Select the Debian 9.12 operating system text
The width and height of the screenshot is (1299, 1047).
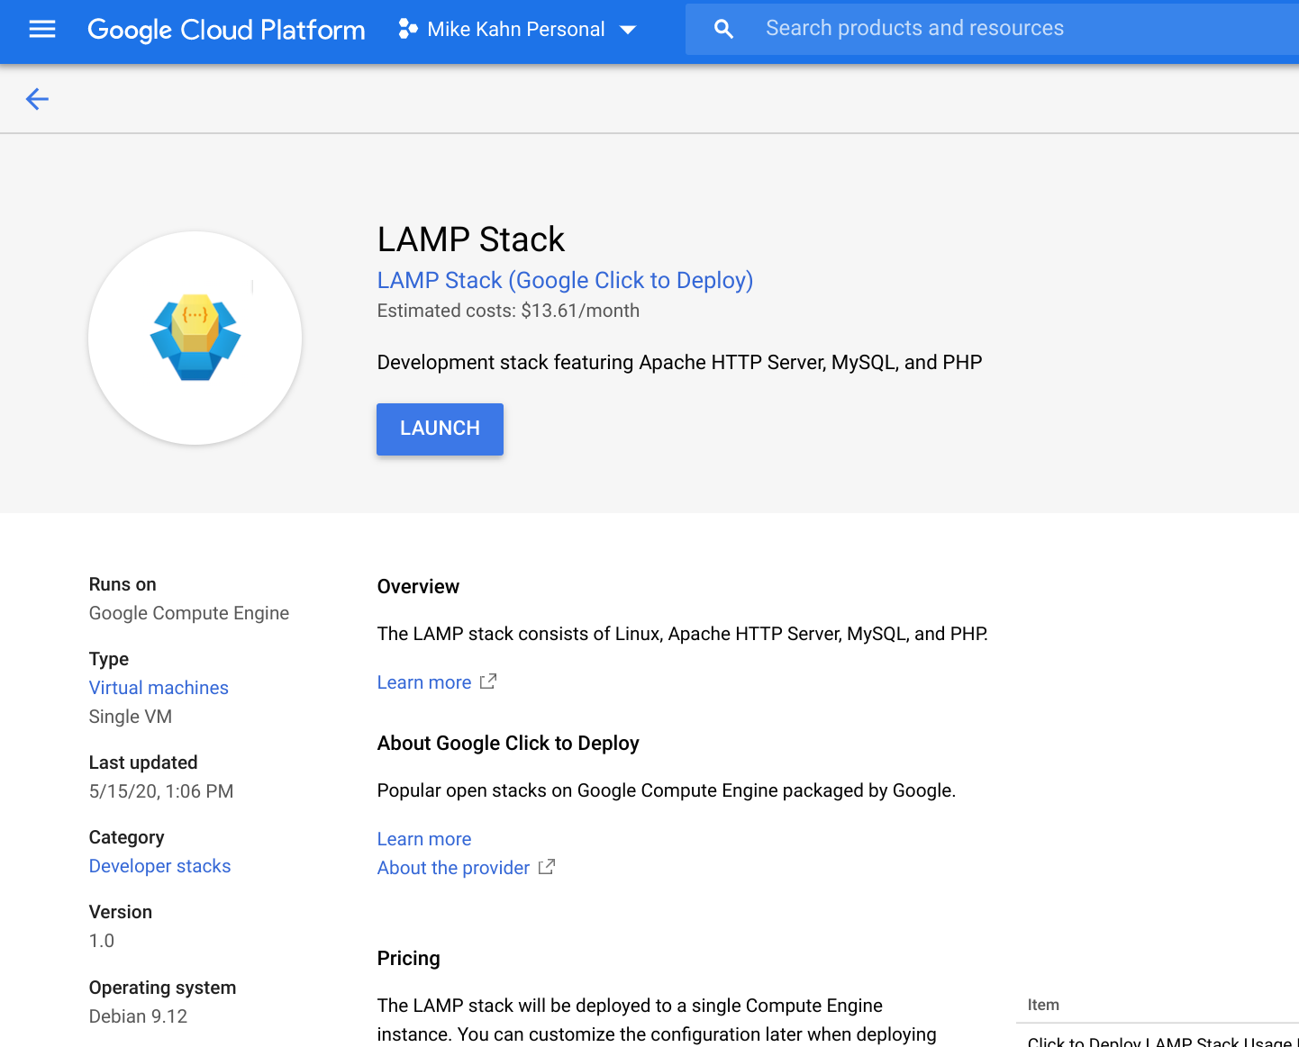(138, 1016)
